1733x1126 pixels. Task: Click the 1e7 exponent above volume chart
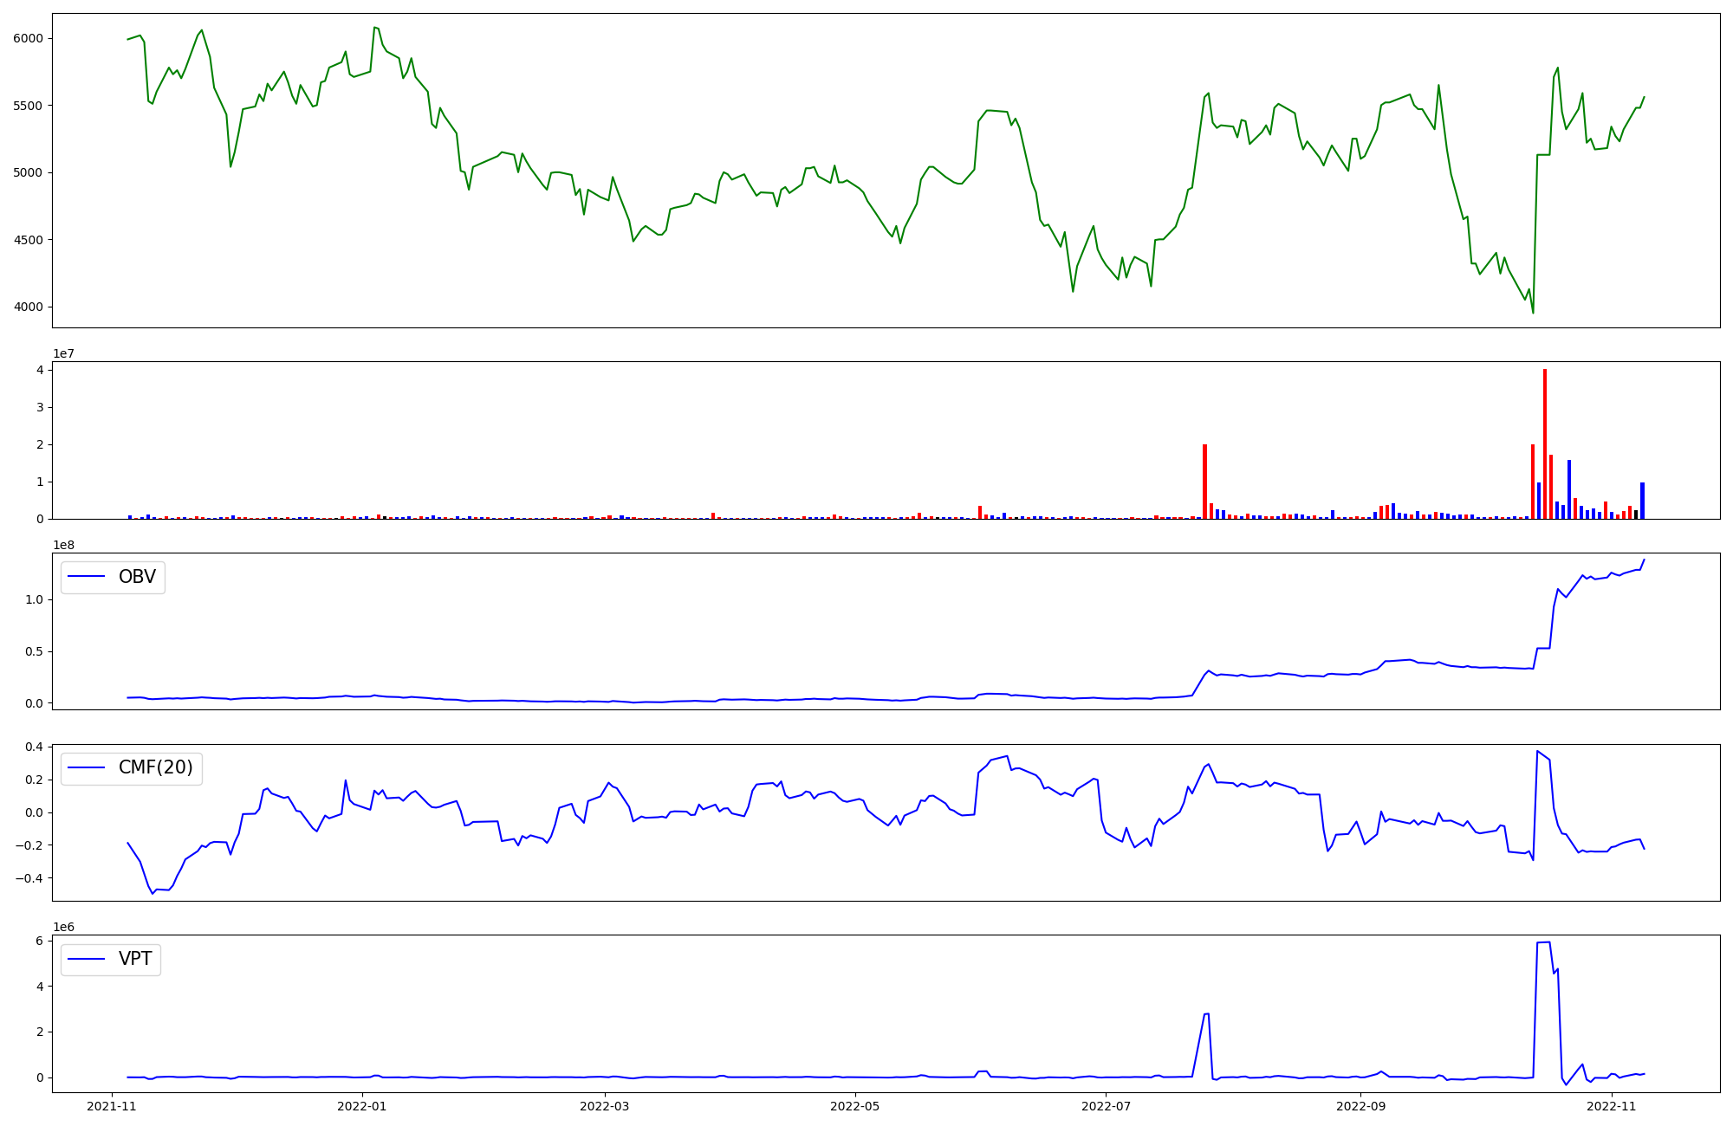[63, 353]
